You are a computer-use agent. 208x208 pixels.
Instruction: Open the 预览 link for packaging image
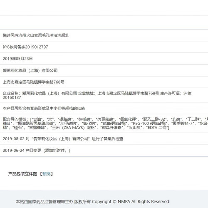coord(47,174)
